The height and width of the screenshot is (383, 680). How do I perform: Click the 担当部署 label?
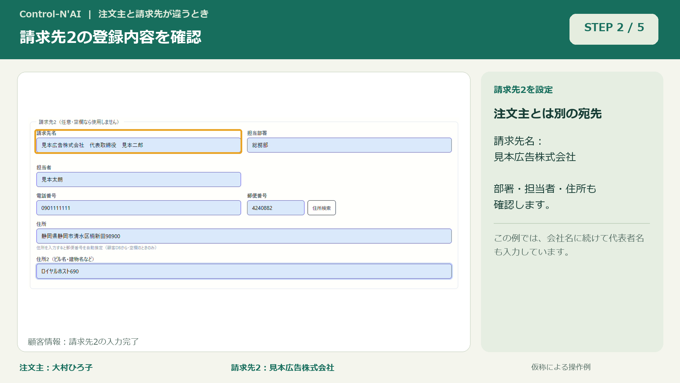click(x=257, y=133)
